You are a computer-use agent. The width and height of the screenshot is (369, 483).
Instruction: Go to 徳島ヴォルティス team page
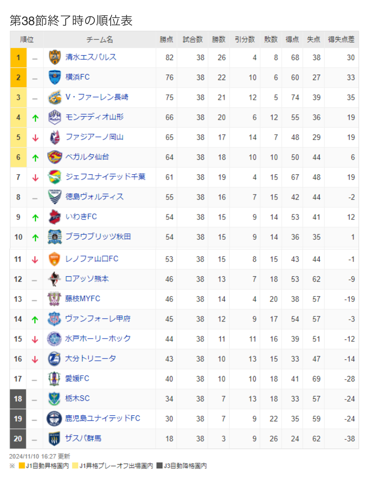pos(95,197)
